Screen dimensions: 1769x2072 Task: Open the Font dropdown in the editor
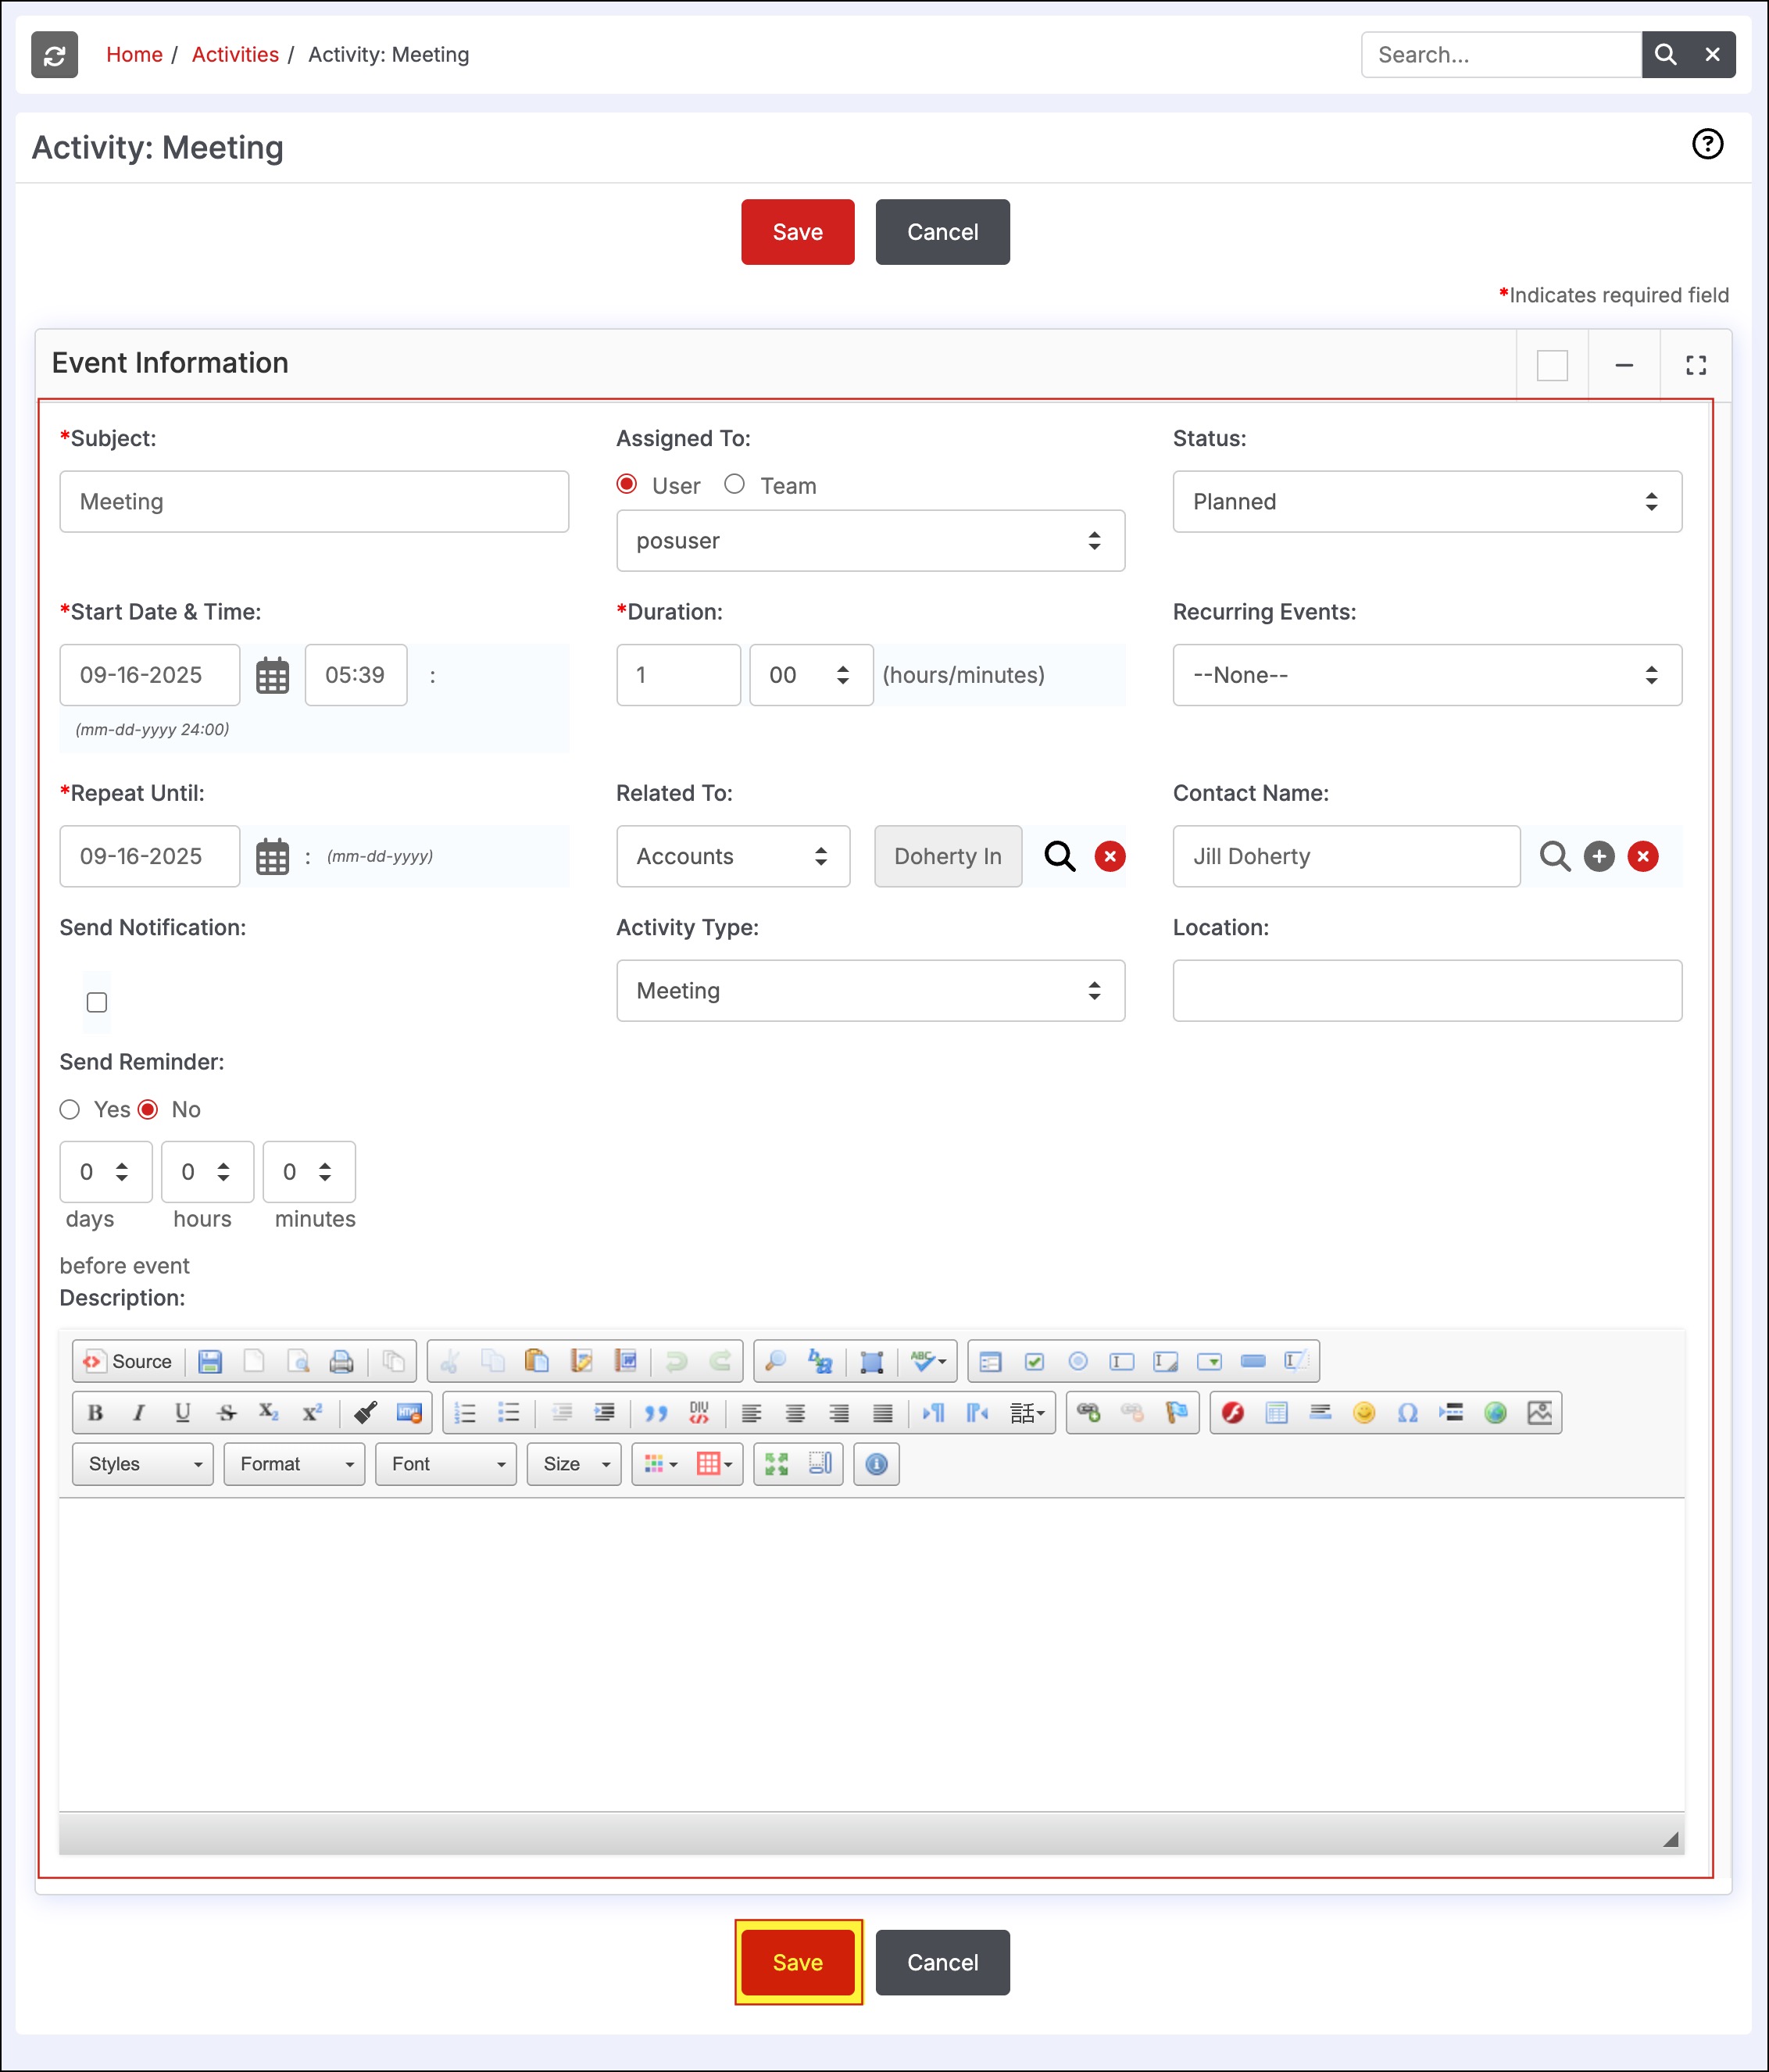446,1464
